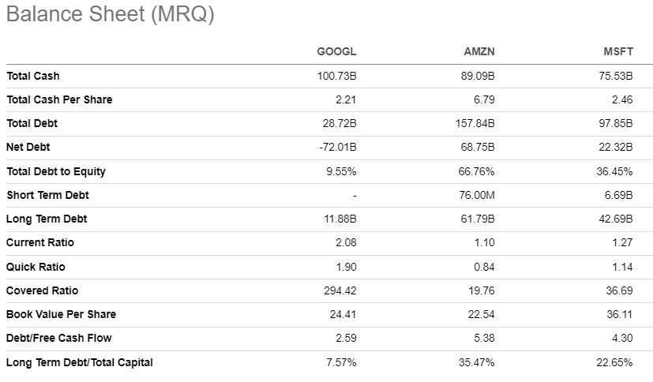Click the Book Value Per Share label
The height and width of the screenshot is (382, 653).
coord(62,314)
